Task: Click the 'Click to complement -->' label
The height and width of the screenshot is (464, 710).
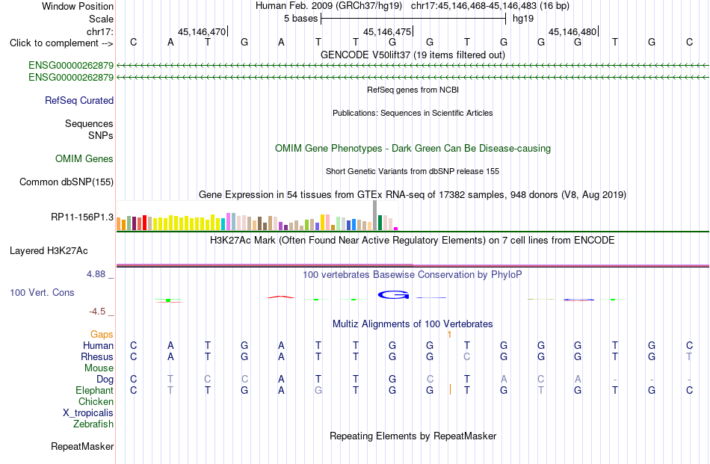Action: pos(61,43)
